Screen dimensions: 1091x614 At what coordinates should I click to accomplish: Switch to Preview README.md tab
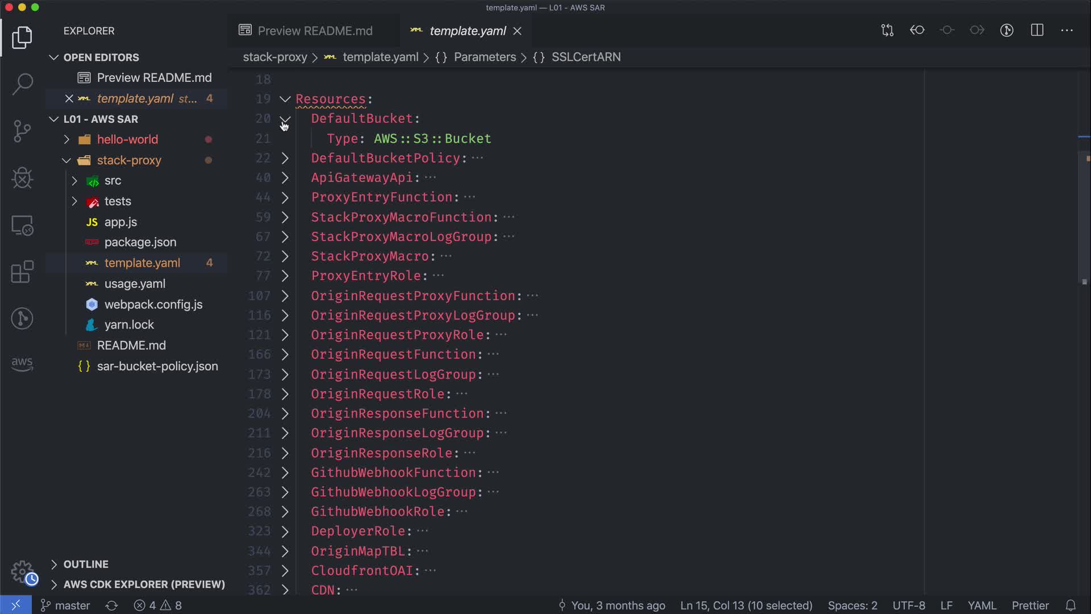click(x=315, y=31)
